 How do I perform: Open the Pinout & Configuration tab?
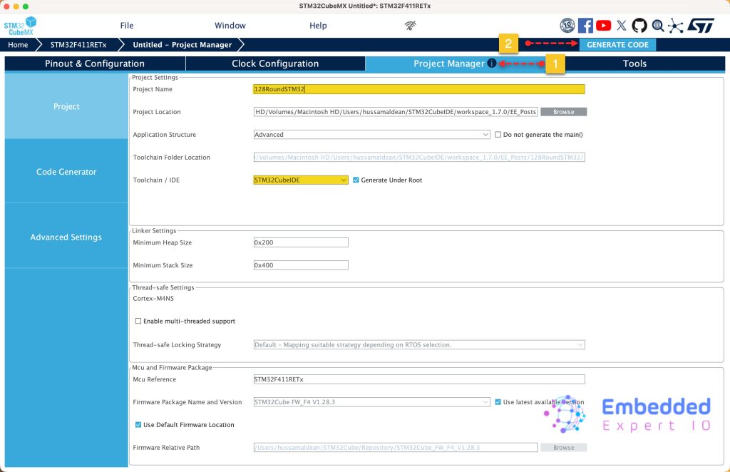click(95, 63)
